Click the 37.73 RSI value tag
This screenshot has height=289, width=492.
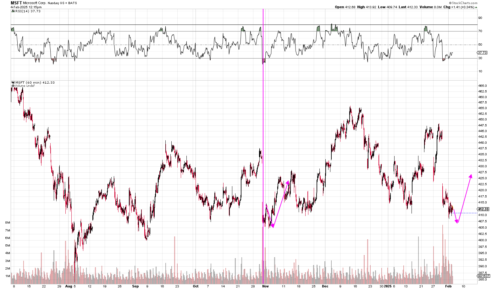click(x=482, y=53)
